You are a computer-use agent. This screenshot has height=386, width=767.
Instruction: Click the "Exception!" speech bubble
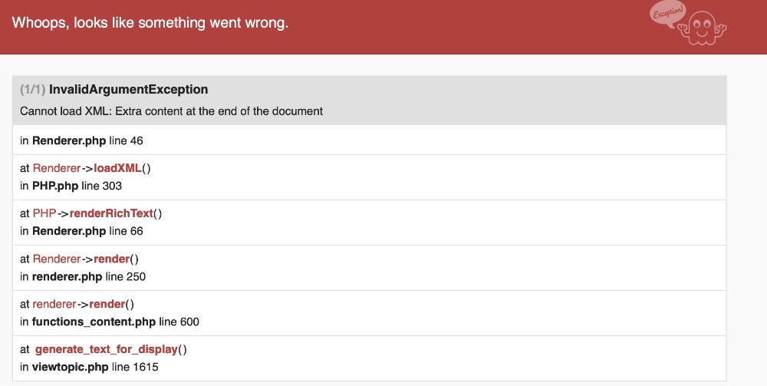pos(666,15)
